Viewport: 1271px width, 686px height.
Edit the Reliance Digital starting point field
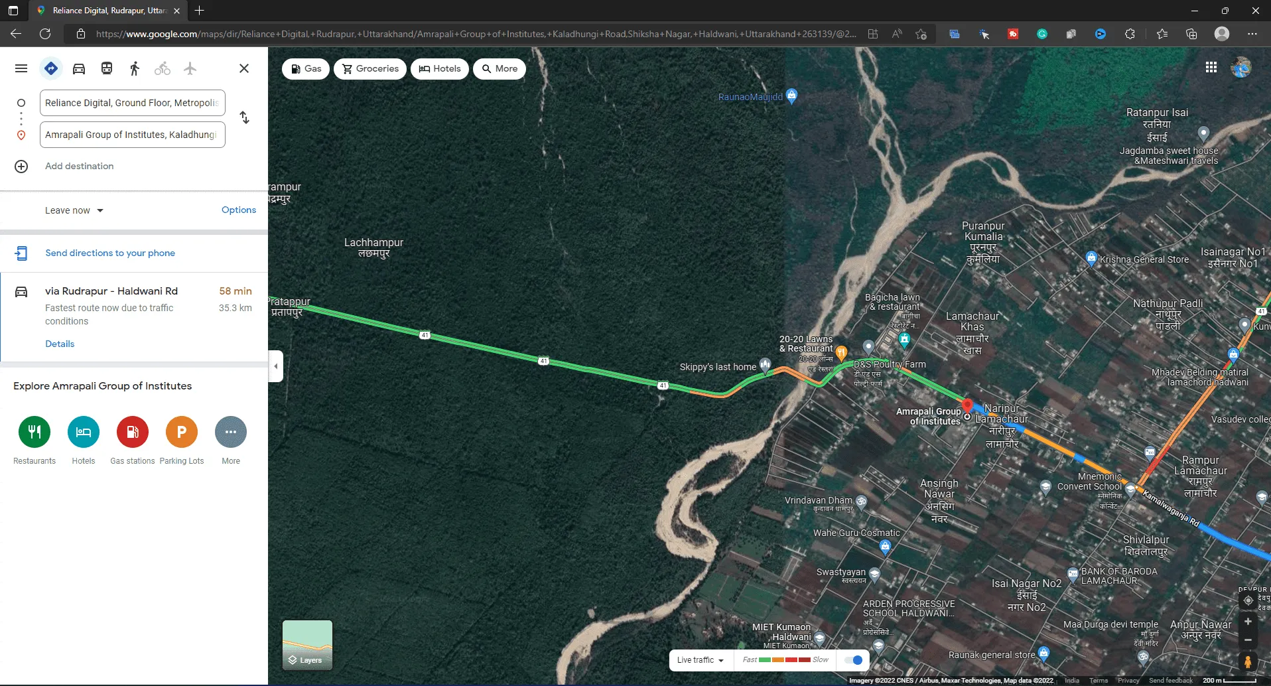point(133,103)
